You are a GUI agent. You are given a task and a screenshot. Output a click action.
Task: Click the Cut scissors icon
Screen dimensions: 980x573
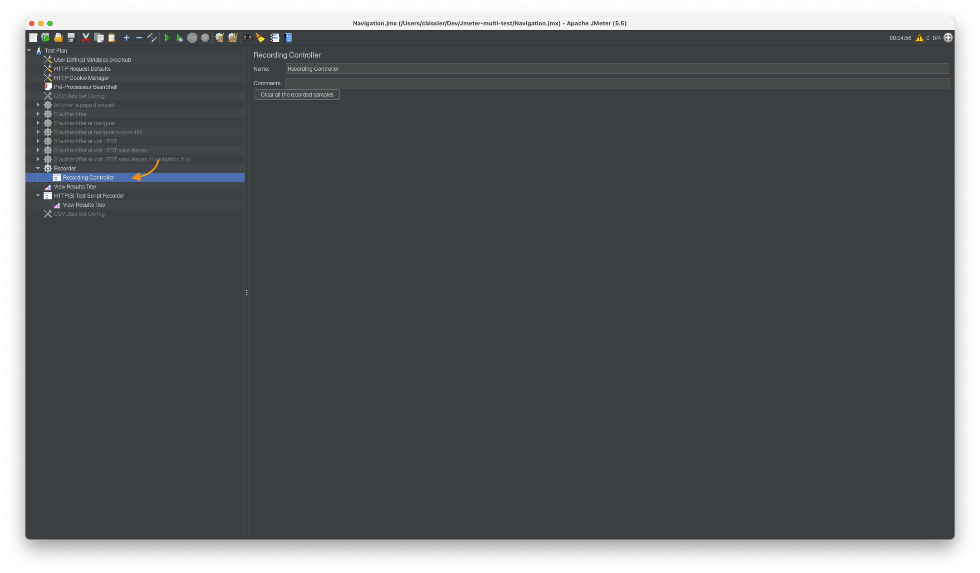point(86,38)
